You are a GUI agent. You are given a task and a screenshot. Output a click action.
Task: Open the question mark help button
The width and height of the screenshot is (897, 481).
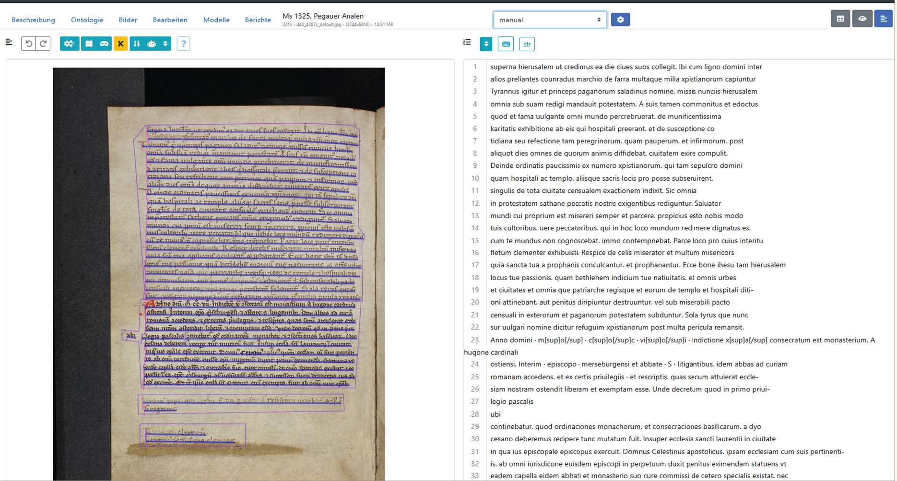(183, 44)
